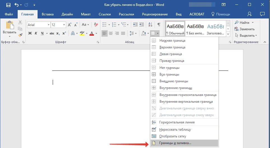
Task: Choose Нижняя граница from the borders menu
Action: [x=184, y=41]
